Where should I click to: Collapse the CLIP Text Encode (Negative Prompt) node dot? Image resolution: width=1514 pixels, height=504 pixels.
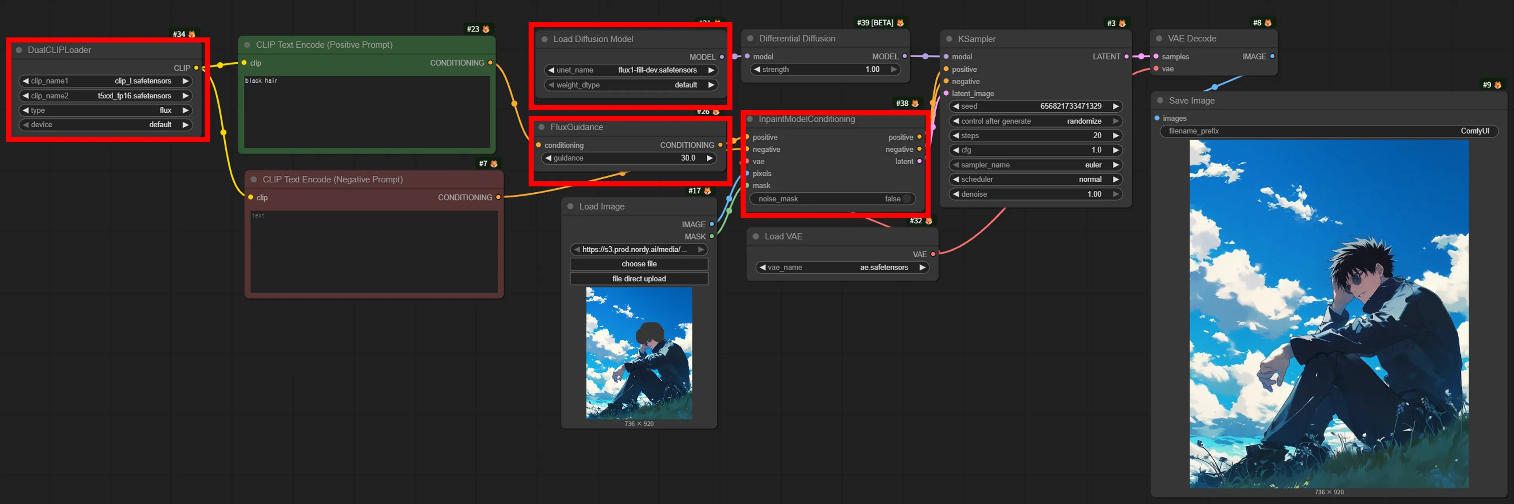pyautogui.click(x=254, y=180)
